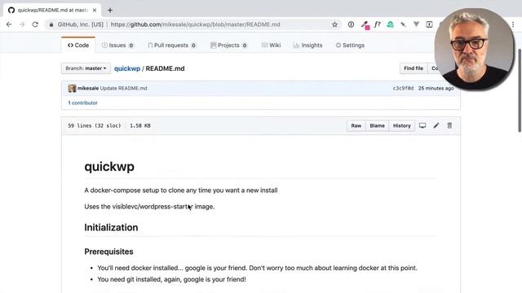Open the Blame view
This screenshot has height=293, width=522.
(x=377, y=125)
